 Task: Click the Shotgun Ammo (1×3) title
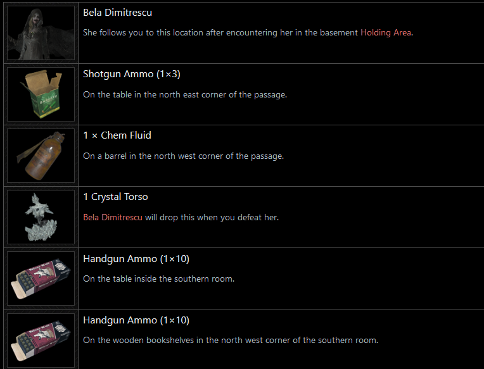[132, 74]
